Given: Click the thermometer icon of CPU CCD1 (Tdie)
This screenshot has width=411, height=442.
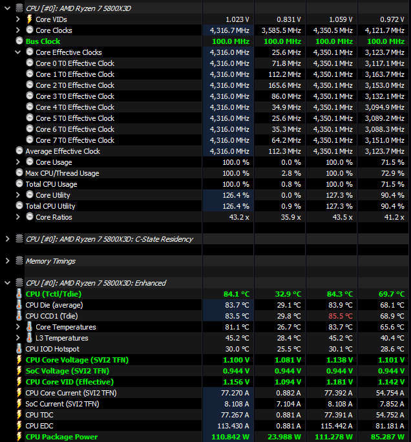Looking at the screenshot, I should click(x=19, y=316).
